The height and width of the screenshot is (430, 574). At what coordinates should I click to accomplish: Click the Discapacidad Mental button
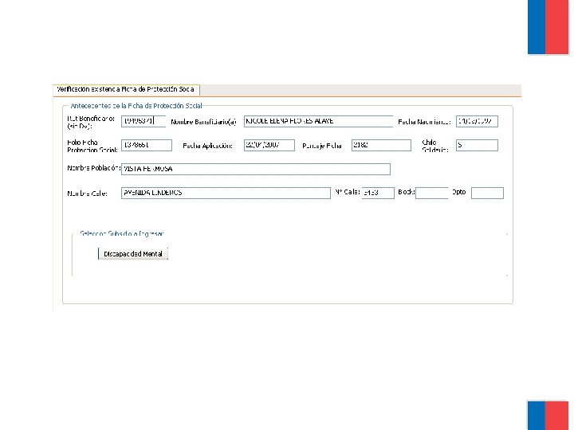[133, 254]
